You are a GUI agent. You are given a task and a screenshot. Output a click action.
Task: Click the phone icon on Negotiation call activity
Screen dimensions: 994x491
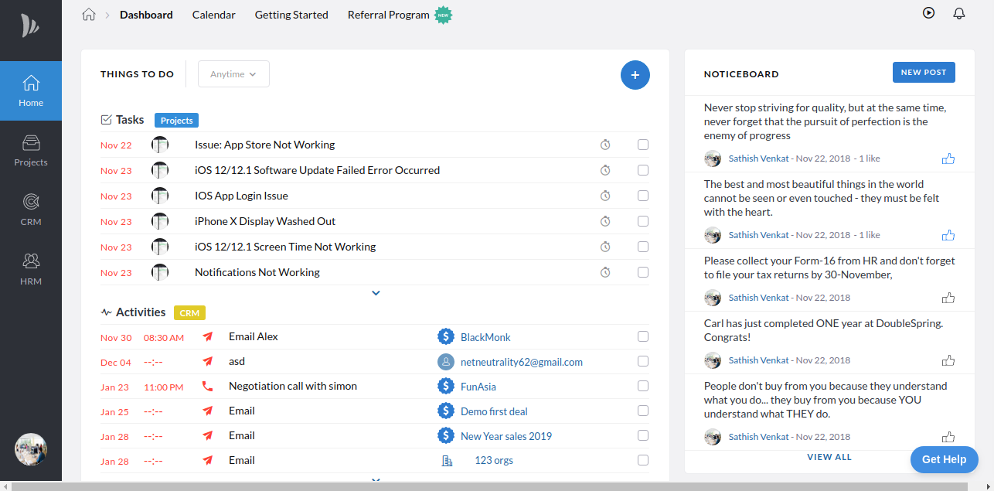[x=207, y=386]
